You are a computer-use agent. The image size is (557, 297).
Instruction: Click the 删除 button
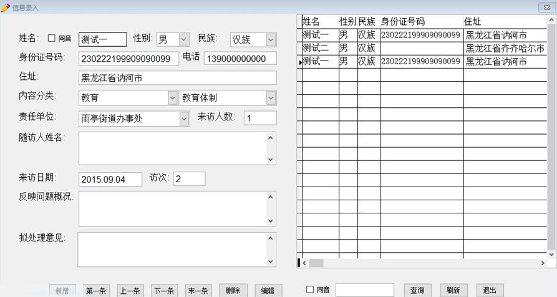(233, 290)
